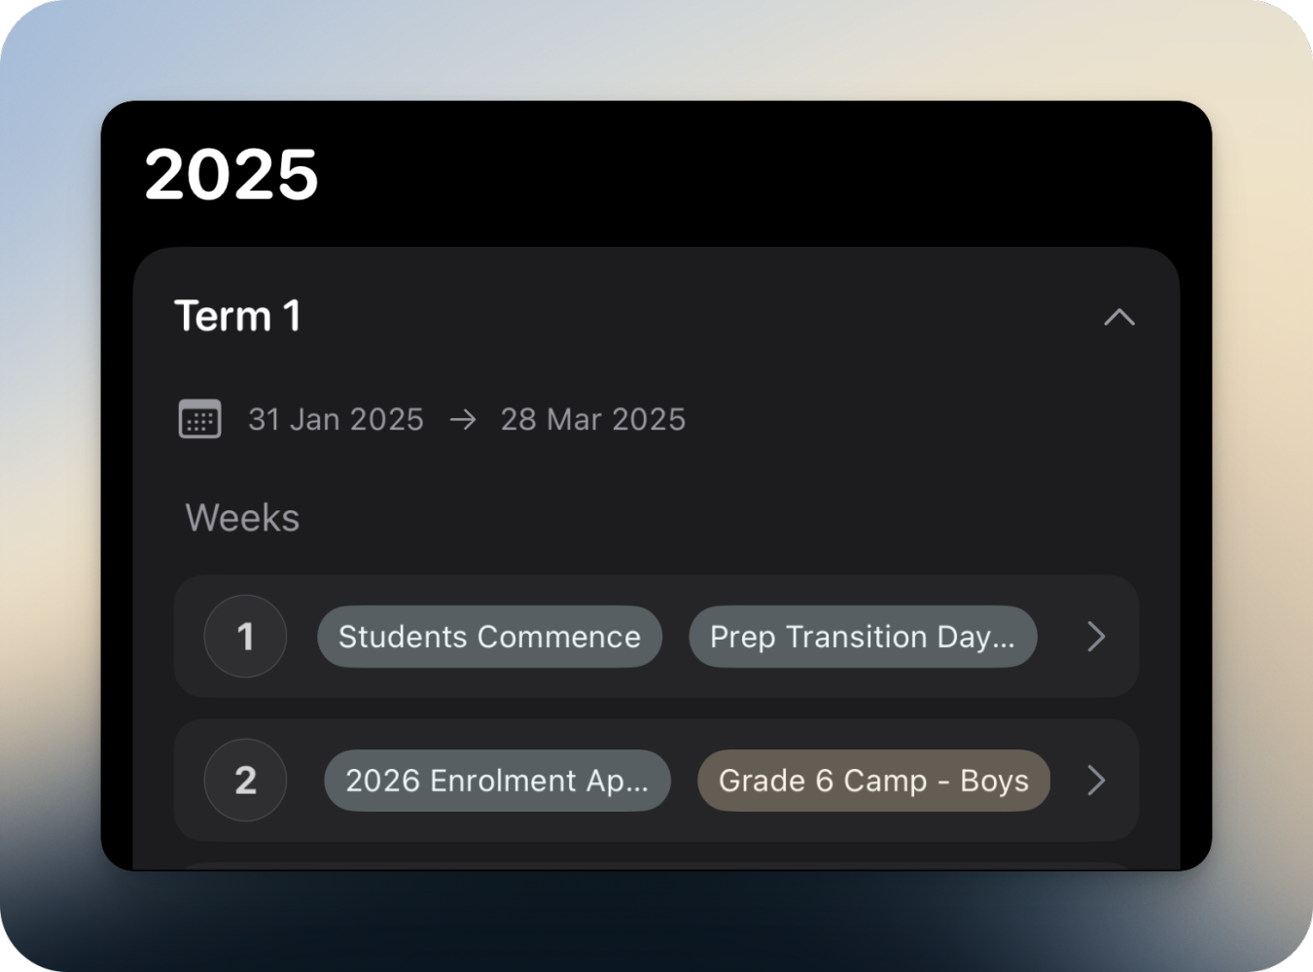Click the arrow icon between the two dates
Screen dimensions: 1313x972
click(x=463, y=419)
